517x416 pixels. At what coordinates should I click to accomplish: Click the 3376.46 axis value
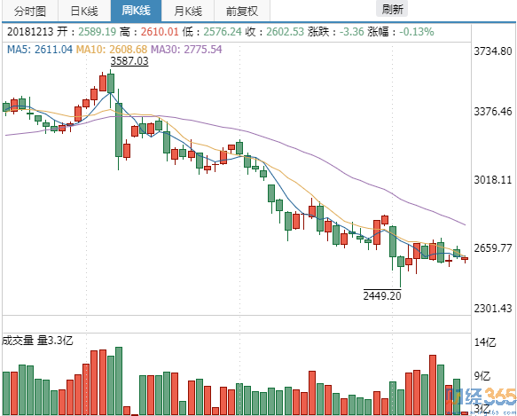493,112
